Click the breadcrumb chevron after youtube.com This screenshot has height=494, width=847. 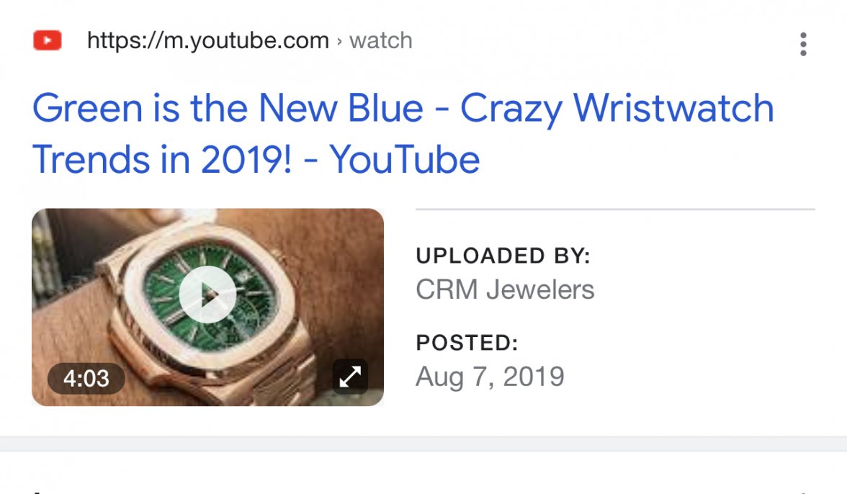coord(339,42)
